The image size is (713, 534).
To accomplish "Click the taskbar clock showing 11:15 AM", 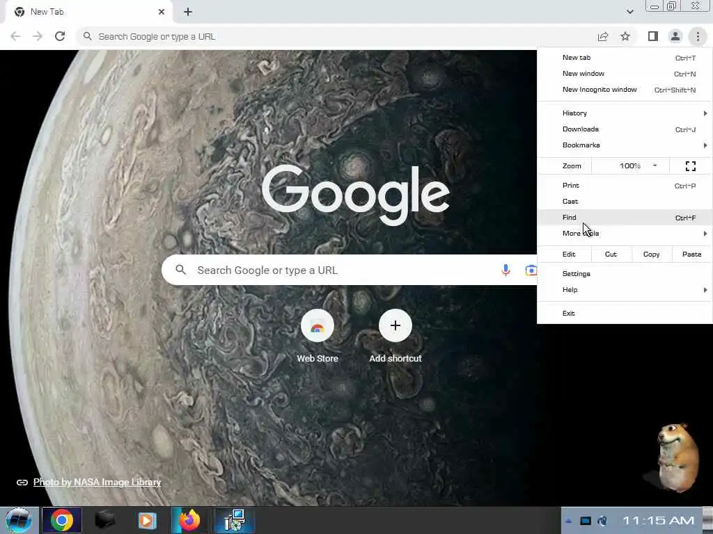I will coord(658,520).
